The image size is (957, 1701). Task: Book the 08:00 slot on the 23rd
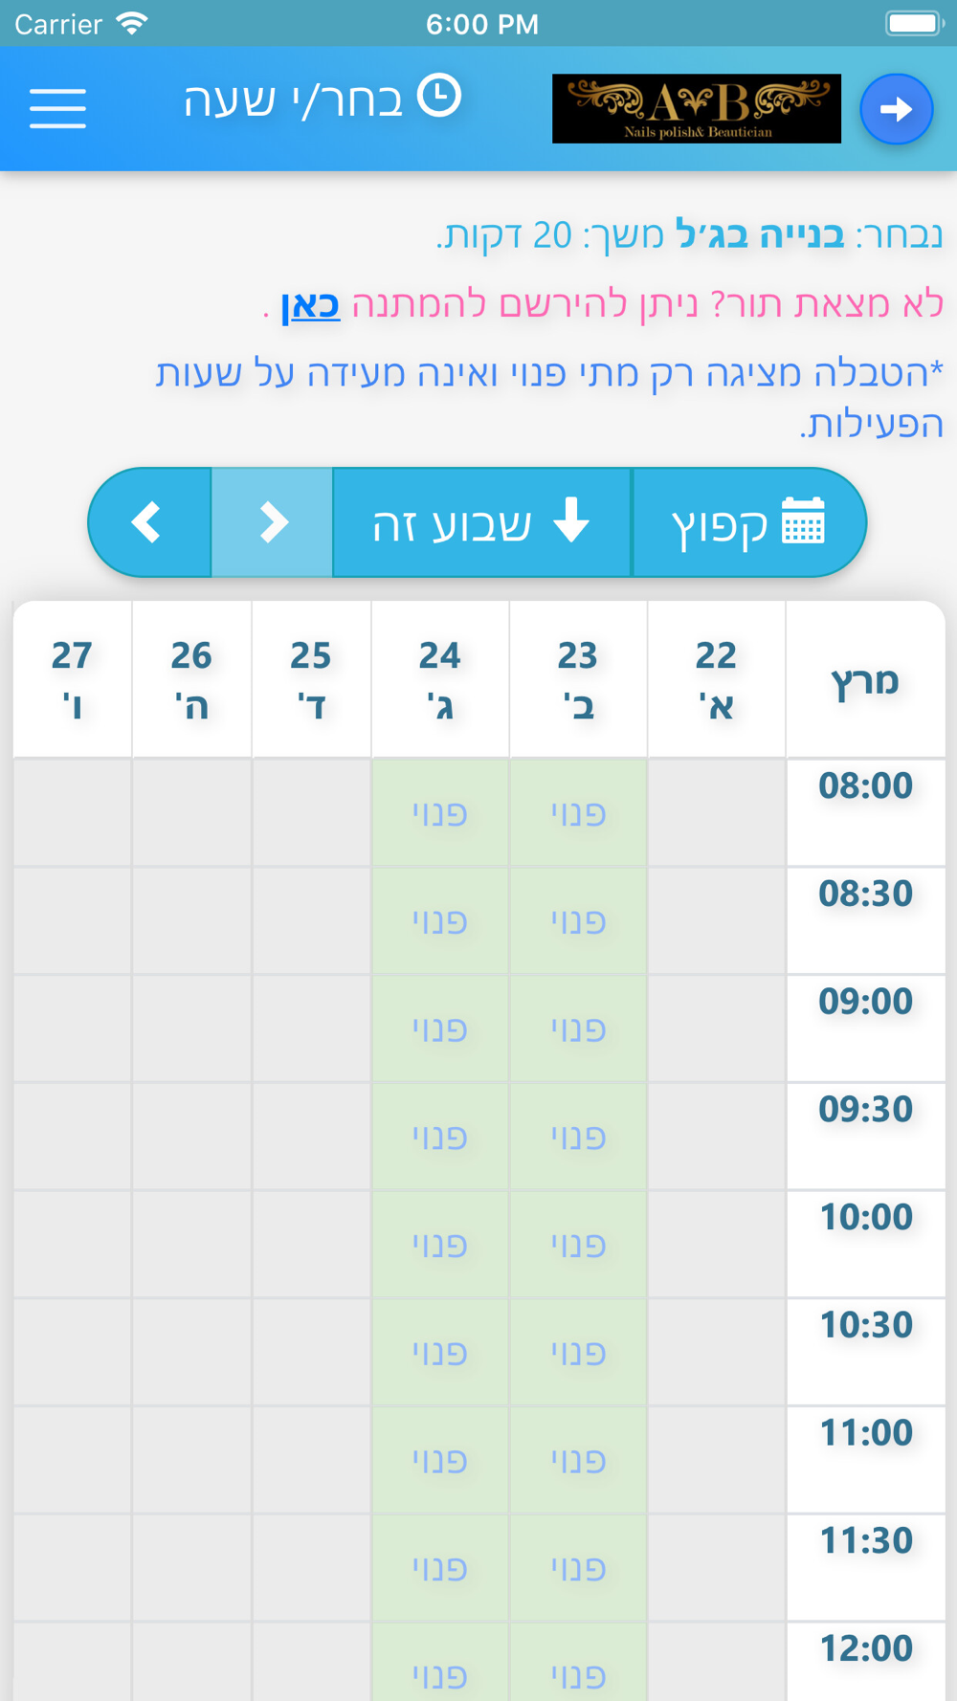click(x=578, y=813)
